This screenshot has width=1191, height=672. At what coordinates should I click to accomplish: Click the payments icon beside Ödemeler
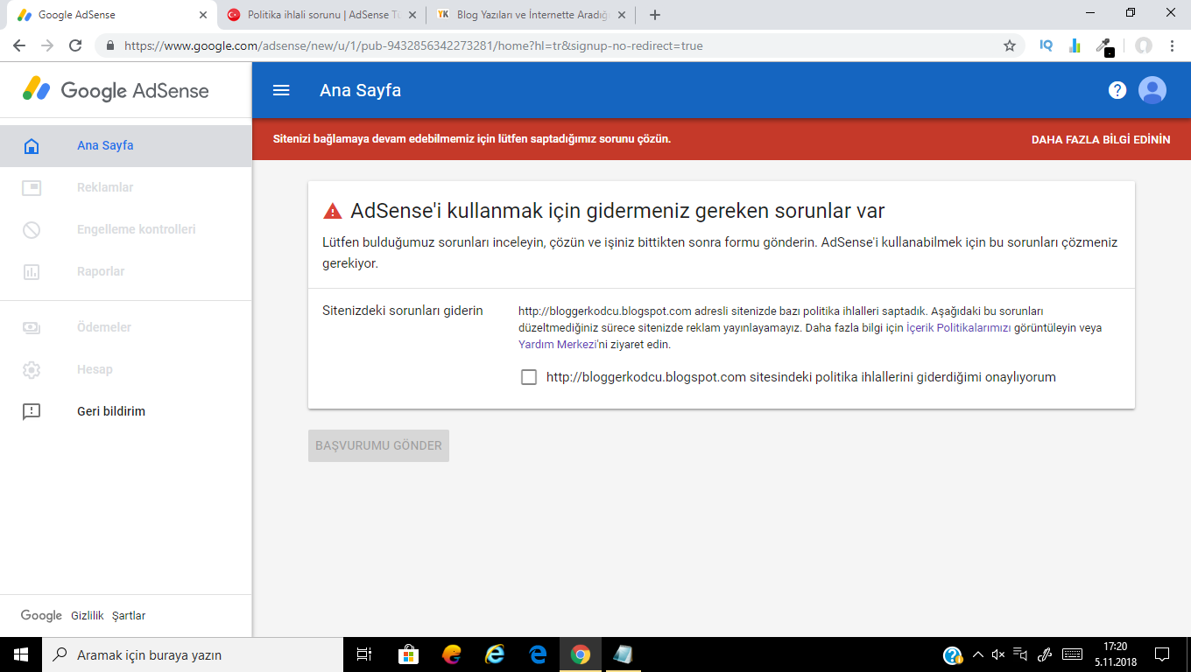point(32,328)
